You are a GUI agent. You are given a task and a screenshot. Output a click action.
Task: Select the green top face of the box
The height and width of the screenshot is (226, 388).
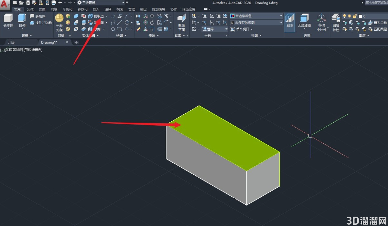tap(223, 138)
